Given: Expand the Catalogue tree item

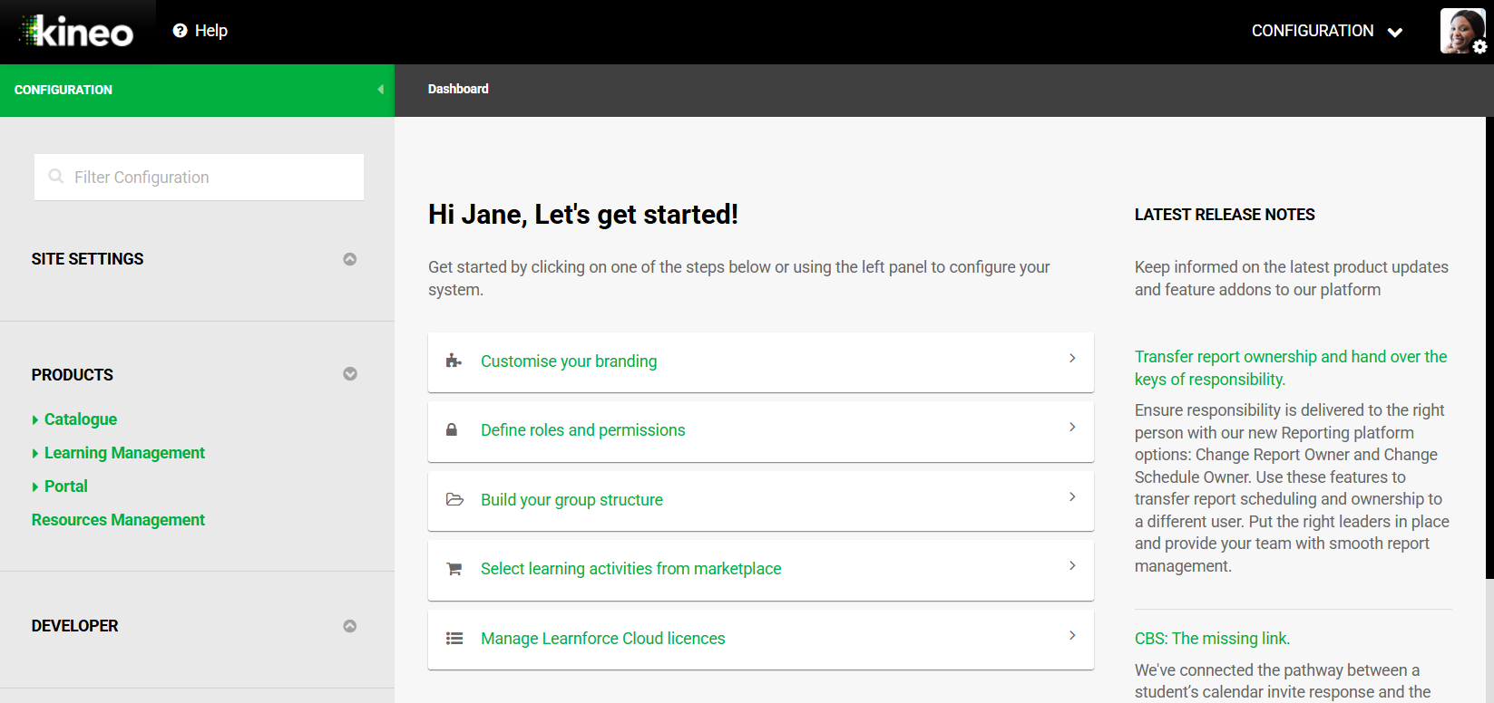Looking at the screenshot, I should 35,419.
